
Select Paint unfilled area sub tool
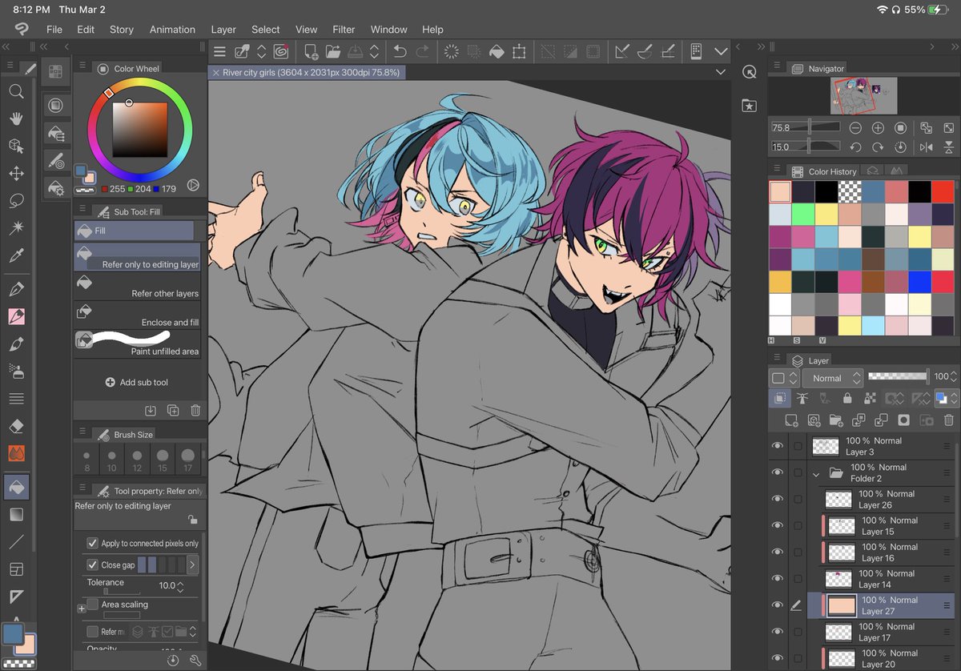pyautogui.click(x=138, y=344)
